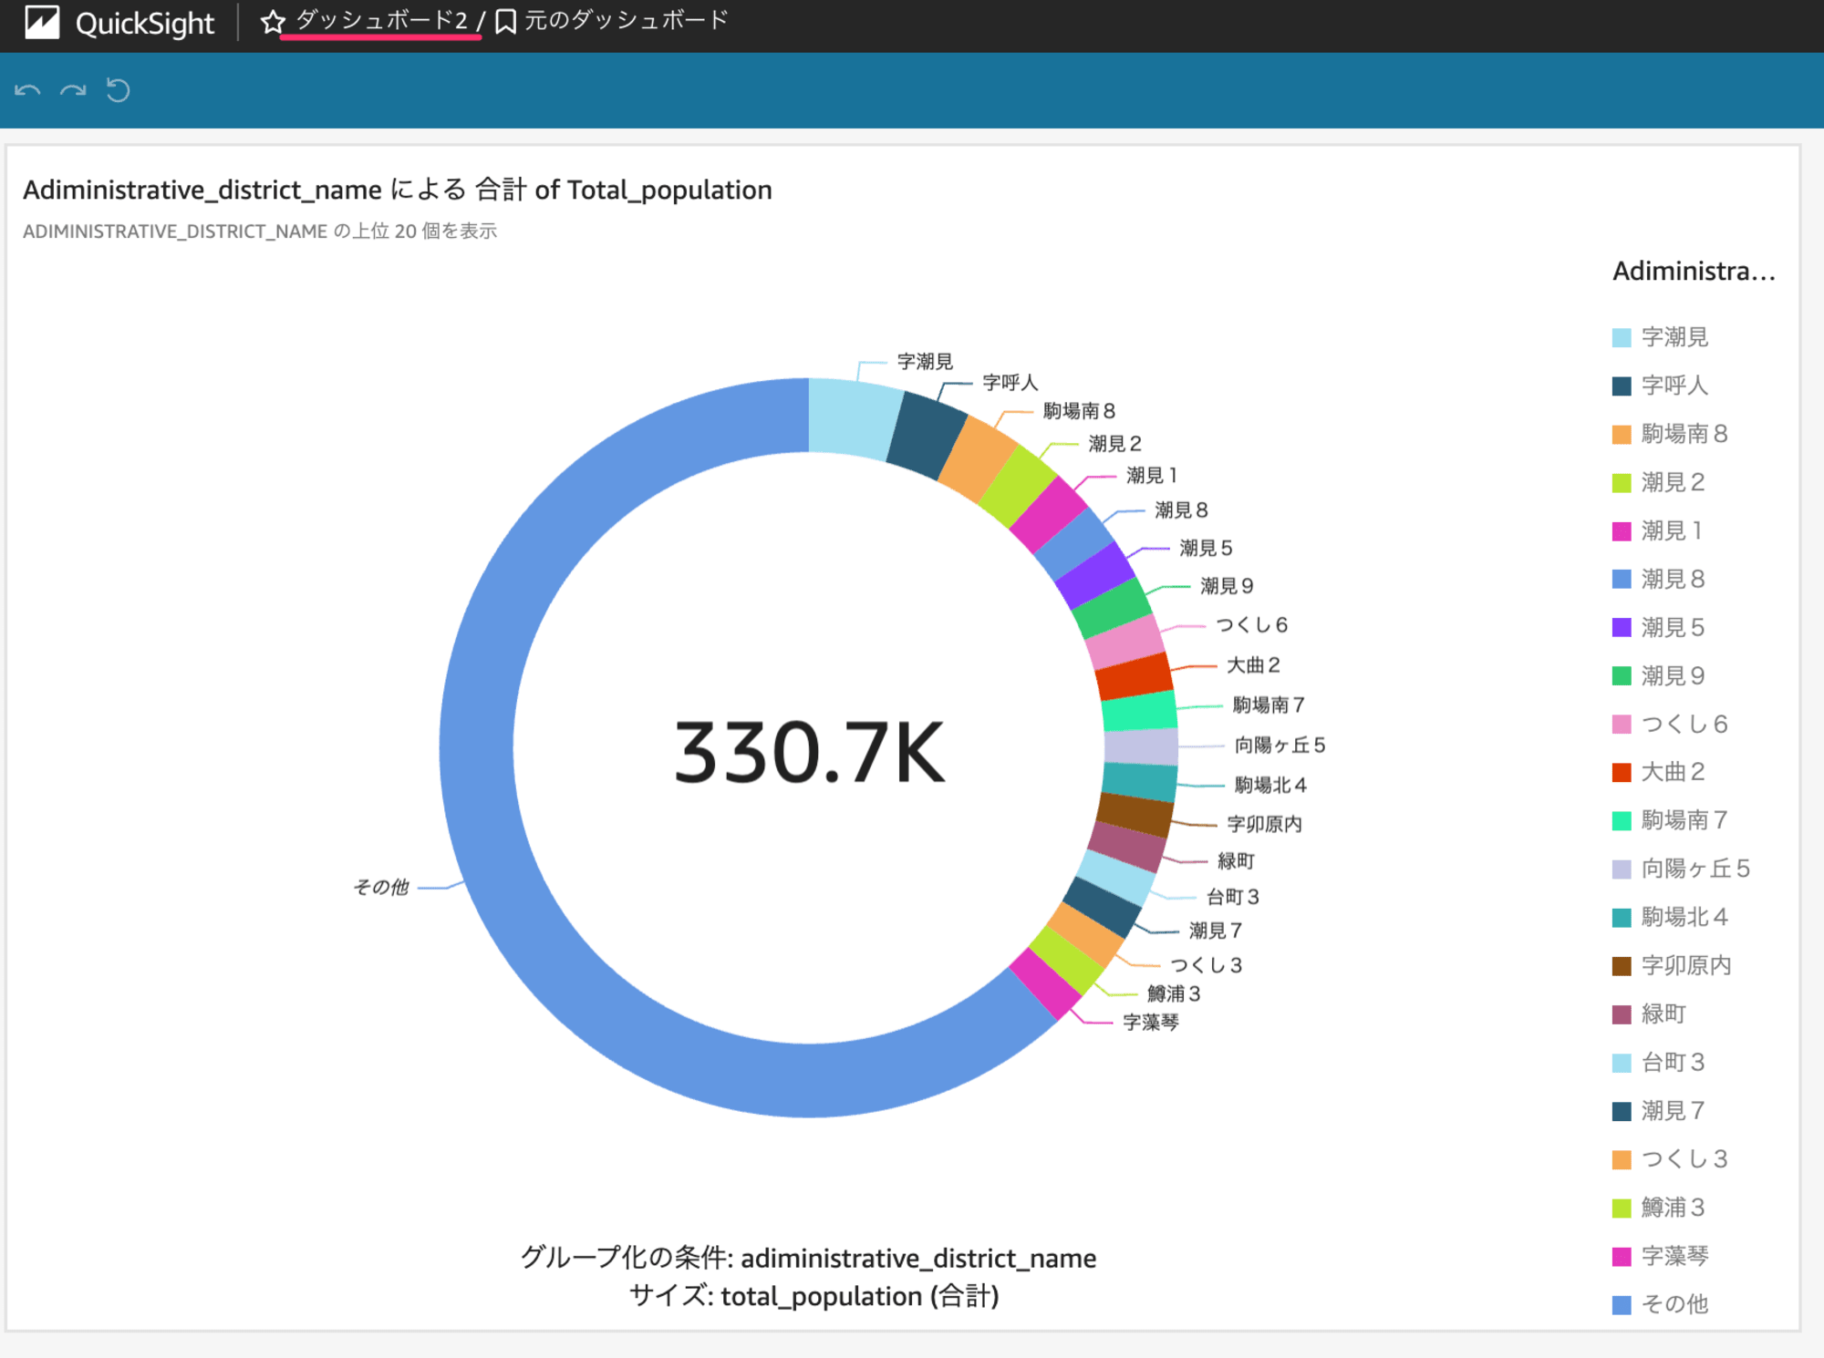Select the 潮見８ legend swatch
Viewport: 1824px width, 1358px height.
[x=1622, y=579]
